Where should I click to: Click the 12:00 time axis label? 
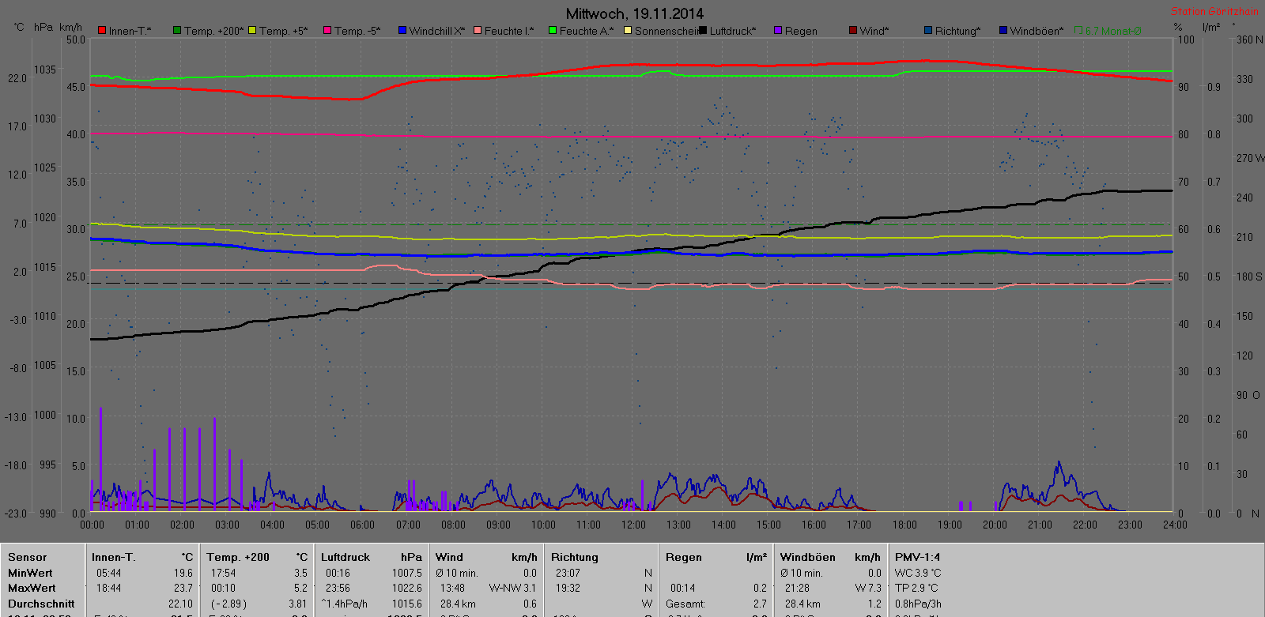tap(633, 525)
